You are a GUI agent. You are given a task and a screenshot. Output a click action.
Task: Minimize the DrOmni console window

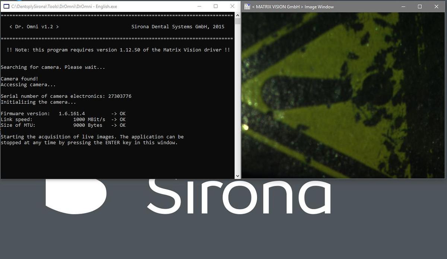[x=198, y=6]
